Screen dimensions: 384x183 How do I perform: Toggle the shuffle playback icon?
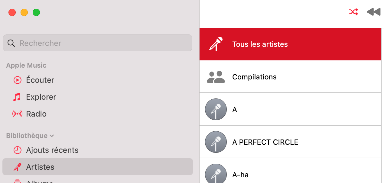point(353,12)
